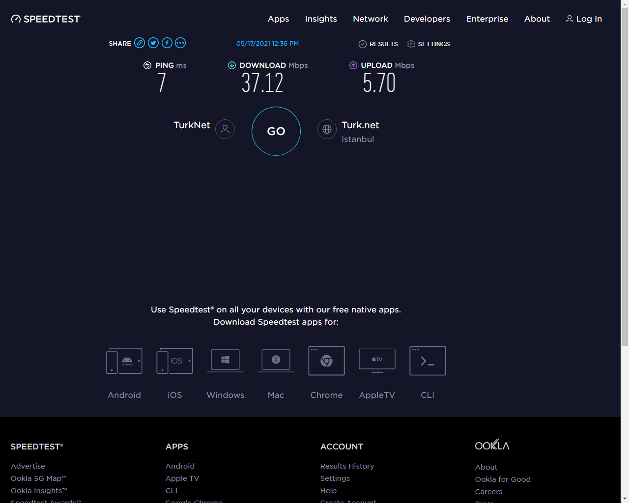Open the Chrome extension icon

click(x=326, y=361)
